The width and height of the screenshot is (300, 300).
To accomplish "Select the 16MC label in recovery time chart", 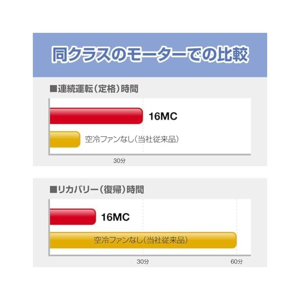I will pyautogui.click(x=115, y=217).
